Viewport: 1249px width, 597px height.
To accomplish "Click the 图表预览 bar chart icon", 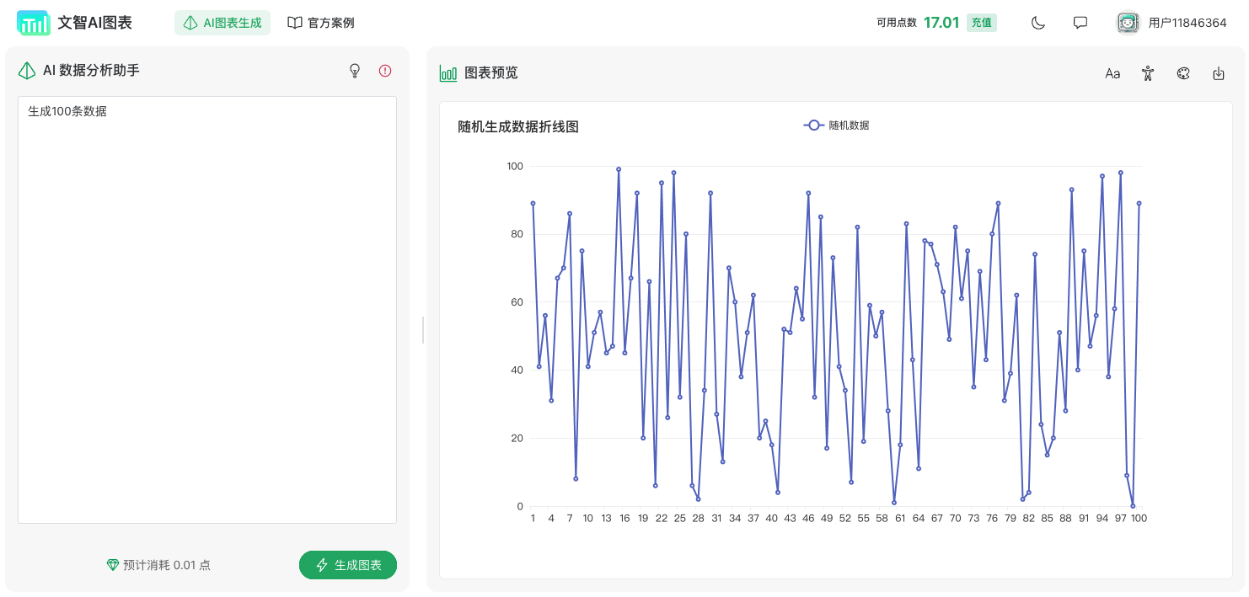I will pyautogui.click(x=448, y=73).
